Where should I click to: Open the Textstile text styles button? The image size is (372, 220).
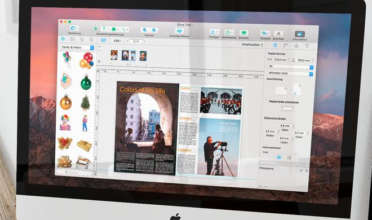click(265, 33)
